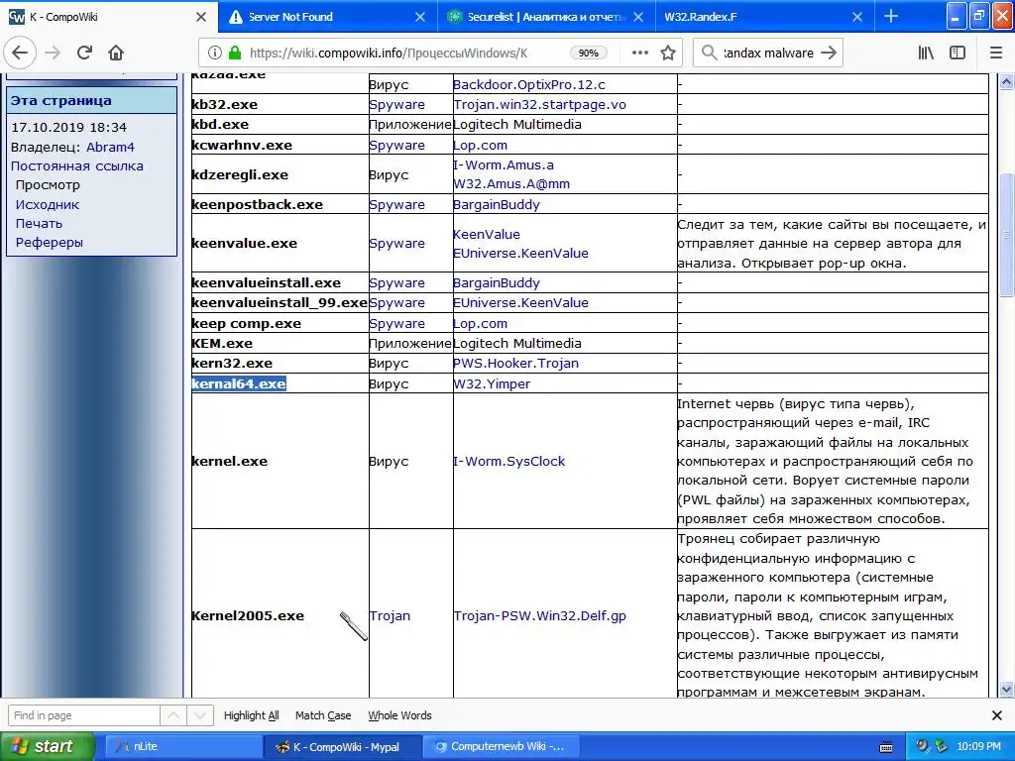
Task: Click the taskbar clock showing 10:09 PM
Action: click(x=978, y=747)
